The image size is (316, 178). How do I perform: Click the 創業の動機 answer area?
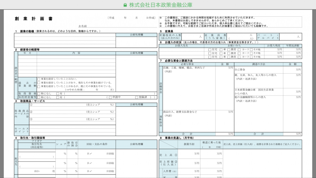click(65, 40)
